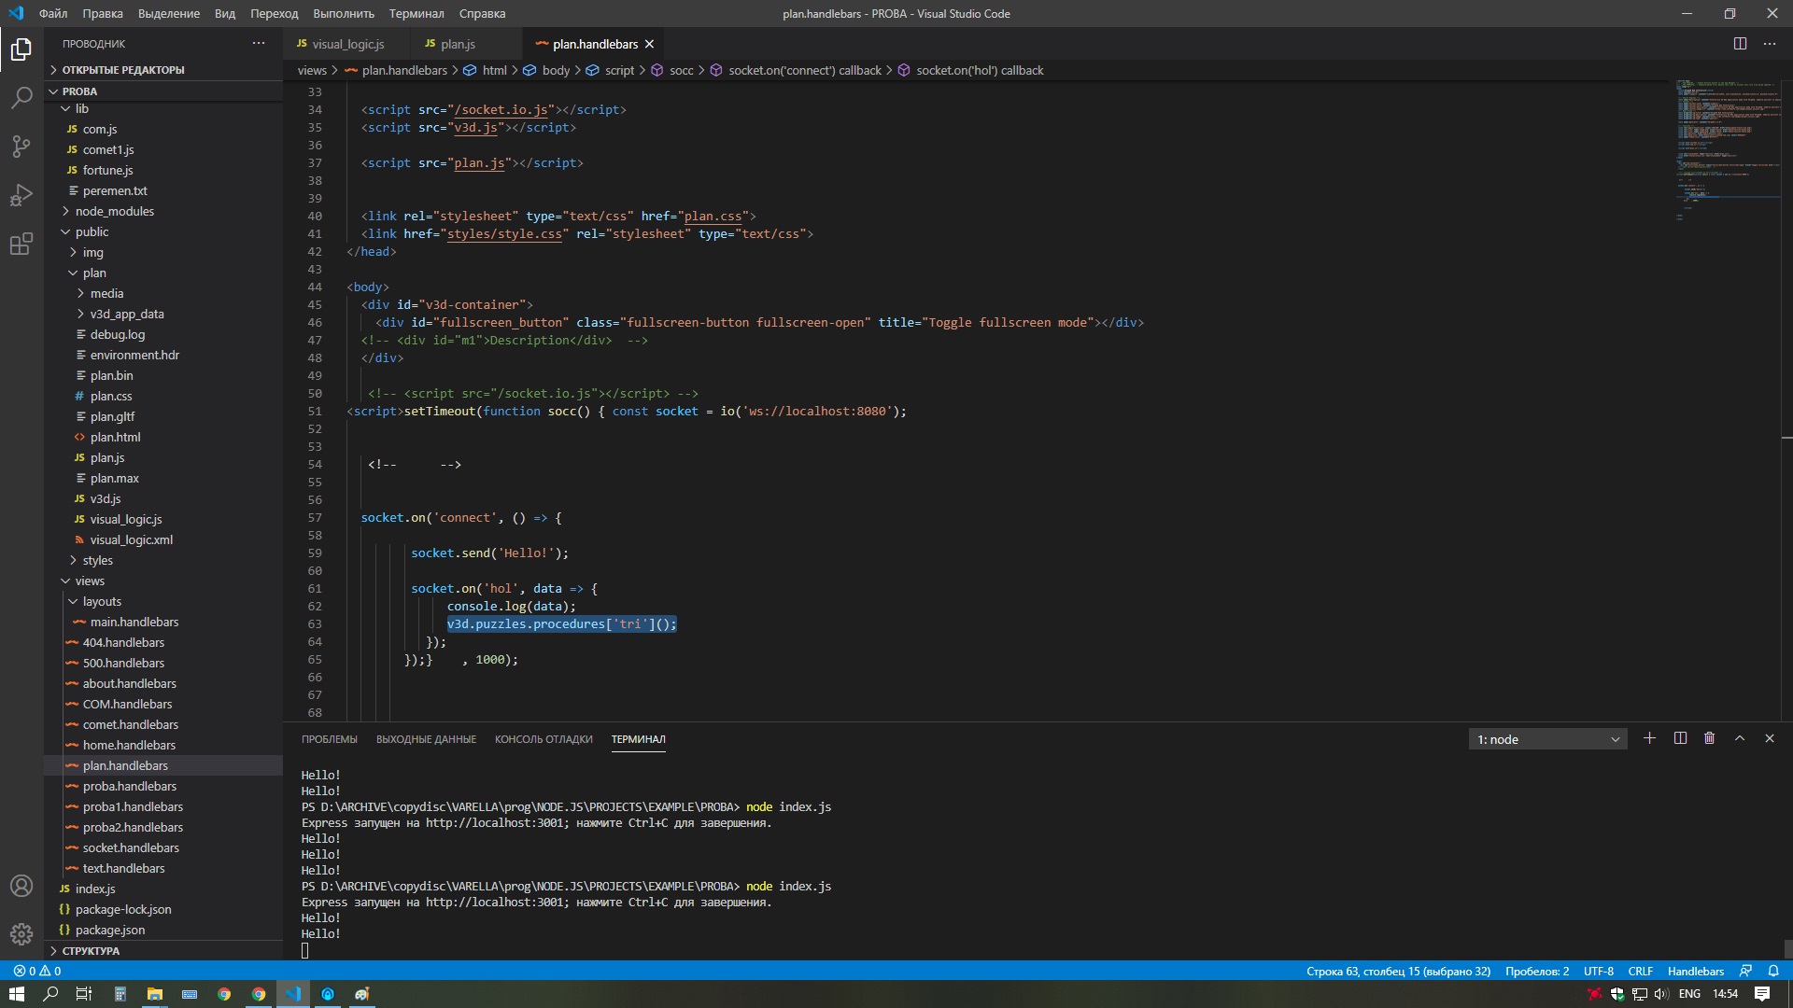Expand the styles folder
Image resolution: width=1793 pixels, height=1008 pixels.
(x=163, y=560)
